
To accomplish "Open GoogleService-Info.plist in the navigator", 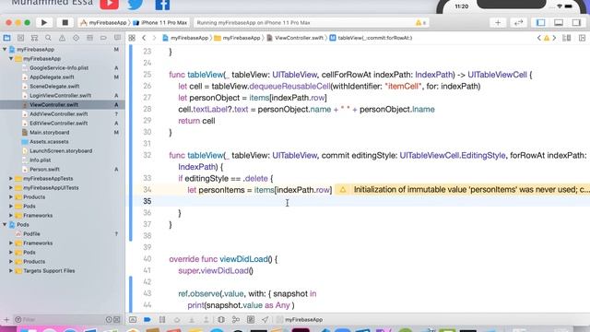I will point(59,67).
